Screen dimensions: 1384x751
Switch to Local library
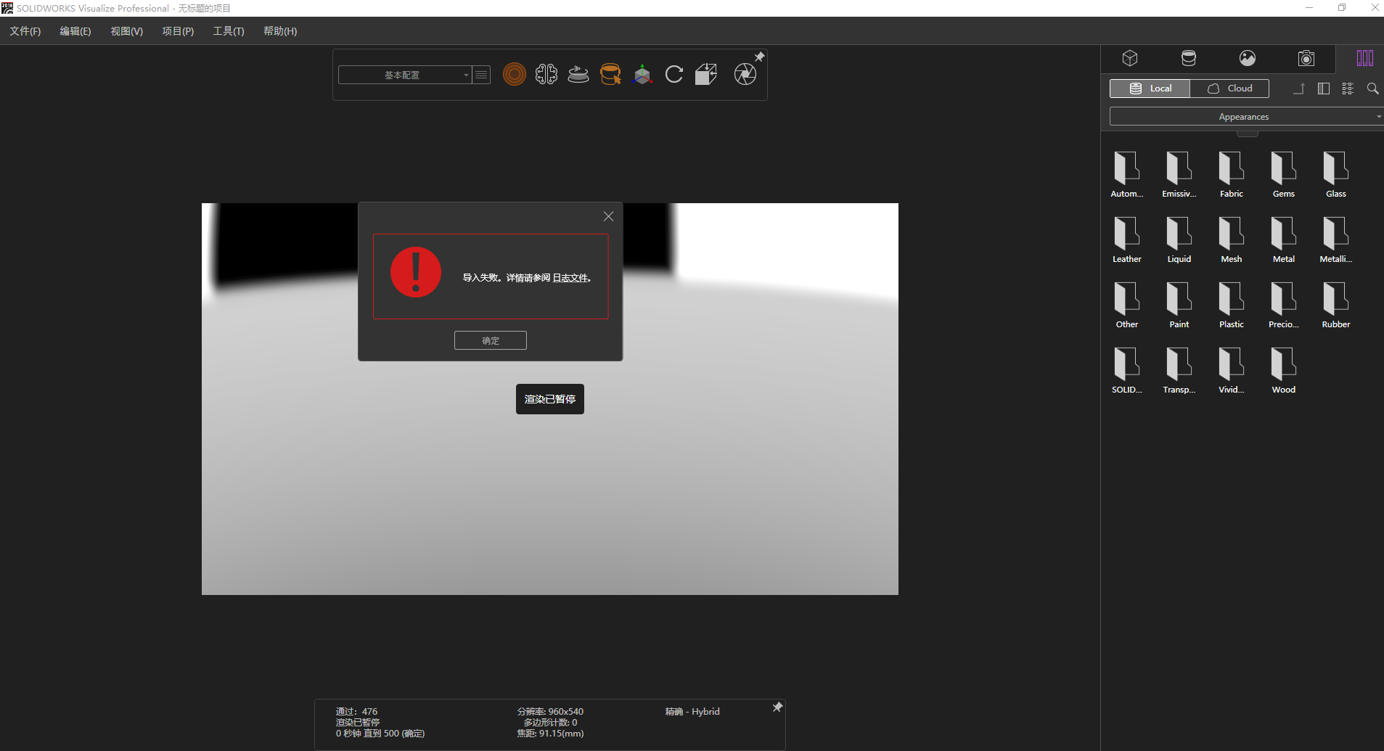pyautogui.click(x=1150, y=89)
